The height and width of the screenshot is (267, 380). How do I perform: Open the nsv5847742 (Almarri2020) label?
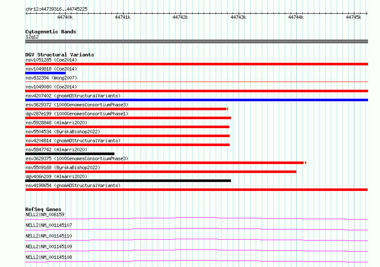pos(56,150)
